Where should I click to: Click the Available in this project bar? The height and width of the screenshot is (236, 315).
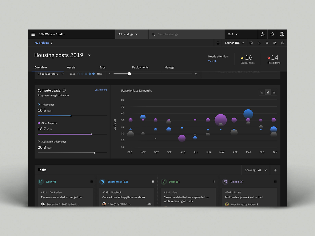click(72, 153)
